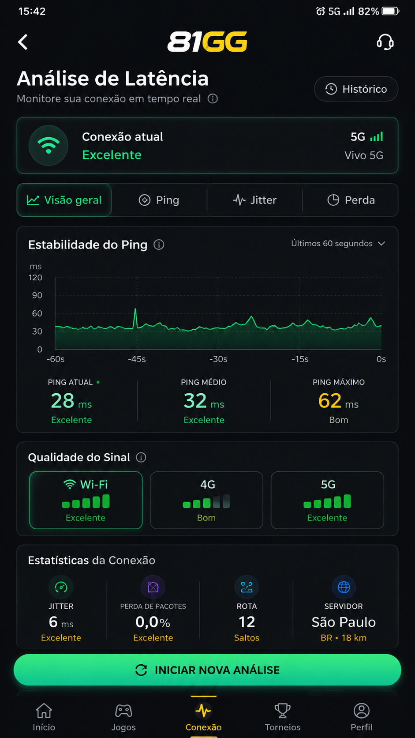Select the Visão geral tab
Screen dimensions: 415x738
[x=64, y=200]
